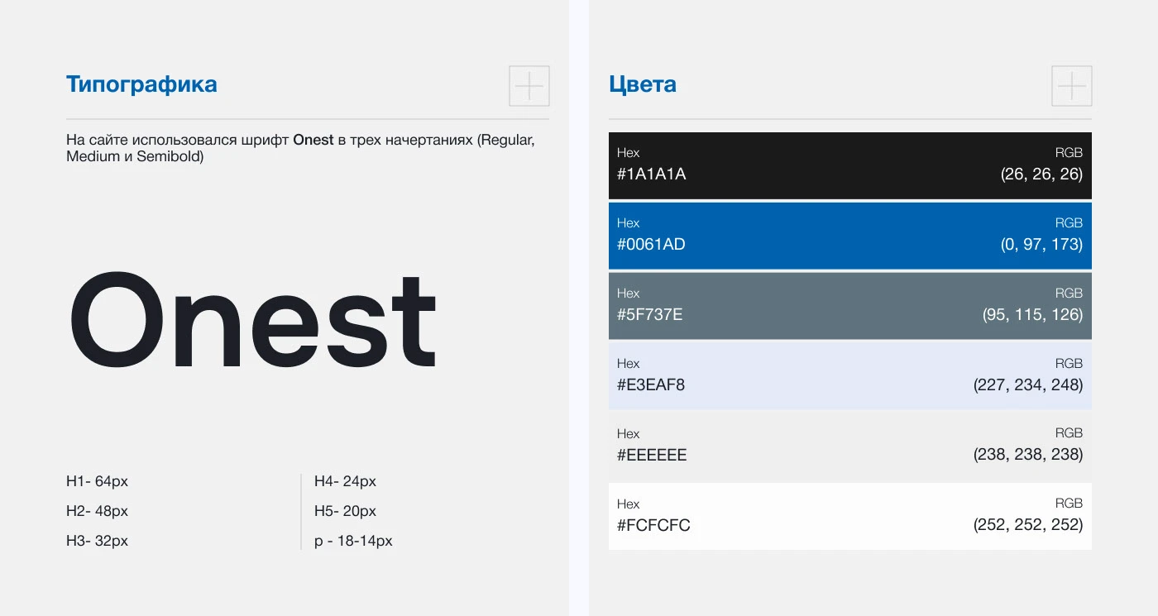
Task: Choose the light blue #E3EAF8 swatch
Action: click(x=849, y=376)
